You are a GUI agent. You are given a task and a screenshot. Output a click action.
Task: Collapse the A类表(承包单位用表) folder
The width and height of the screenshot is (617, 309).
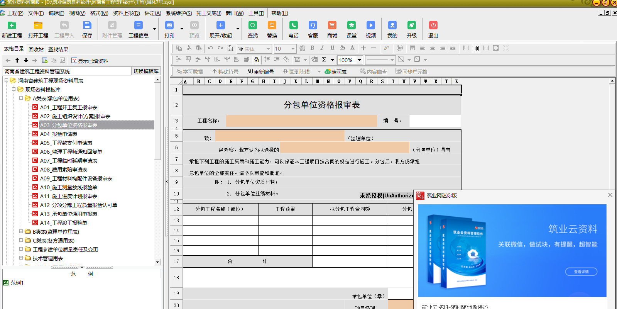[x=21, y=98]
